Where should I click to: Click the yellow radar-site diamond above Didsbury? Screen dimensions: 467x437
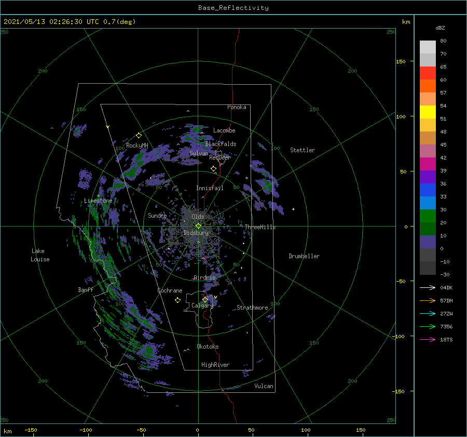pos(198,226)
